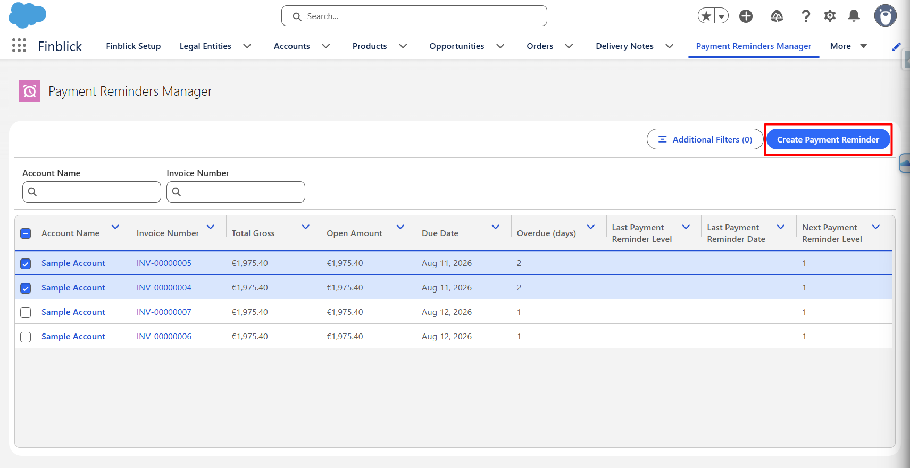Expand the Accounts nav dropdown
This screenshot has height=468, width=910.
[x=326, y=46]
